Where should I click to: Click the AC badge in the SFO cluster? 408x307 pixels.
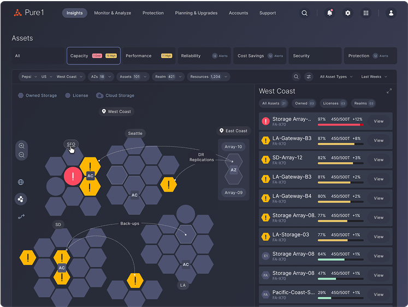[x=90, y=176]
